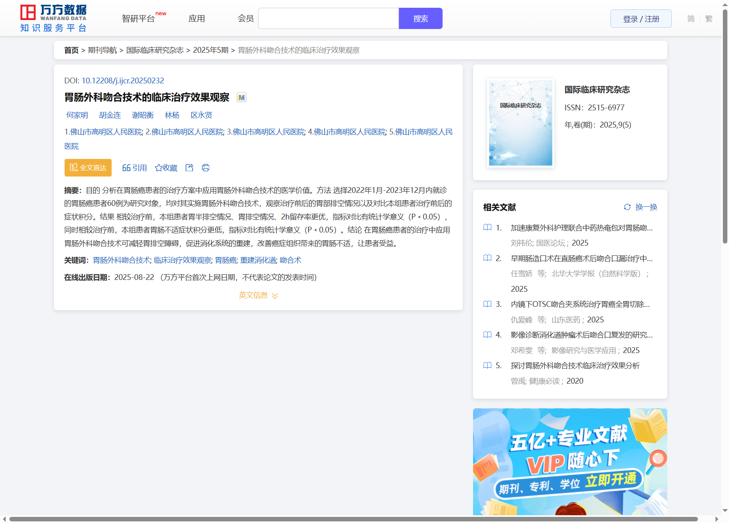Click the share icon next to 收藏

[x=189, y=168]
